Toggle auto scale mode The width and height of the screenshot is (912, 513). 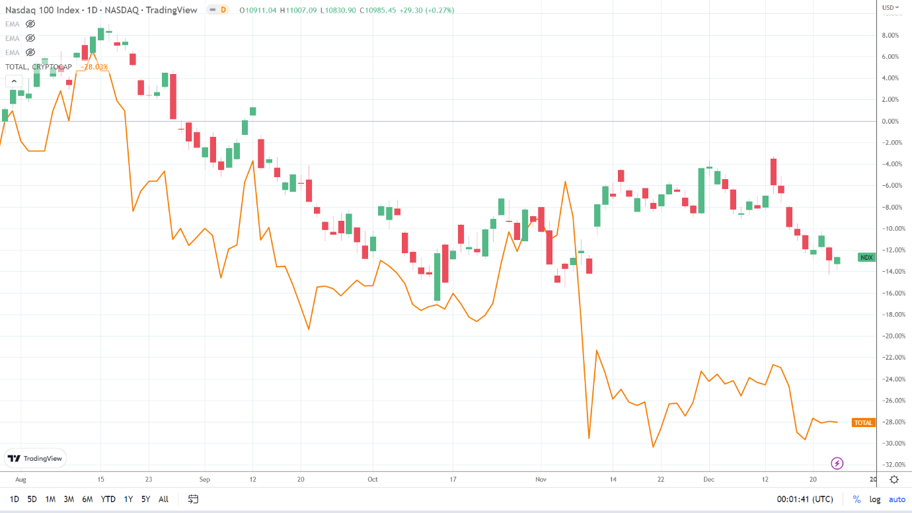click(x=897, y=499)
